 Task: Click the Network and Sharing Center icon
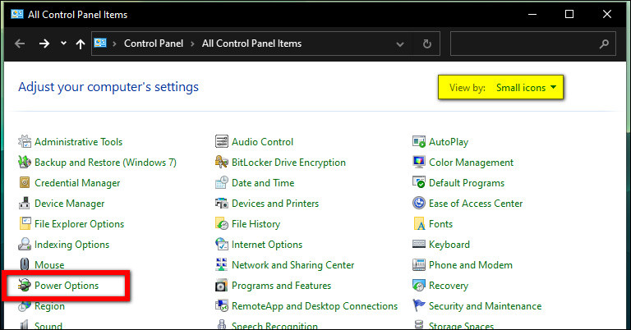[x=221, y=265]
